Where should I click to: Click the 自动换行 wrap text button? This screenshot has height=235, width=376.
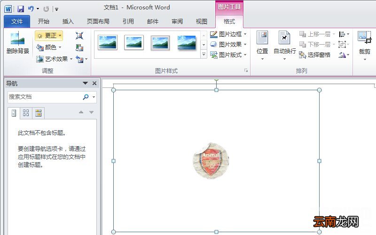(x=285, y=46)
